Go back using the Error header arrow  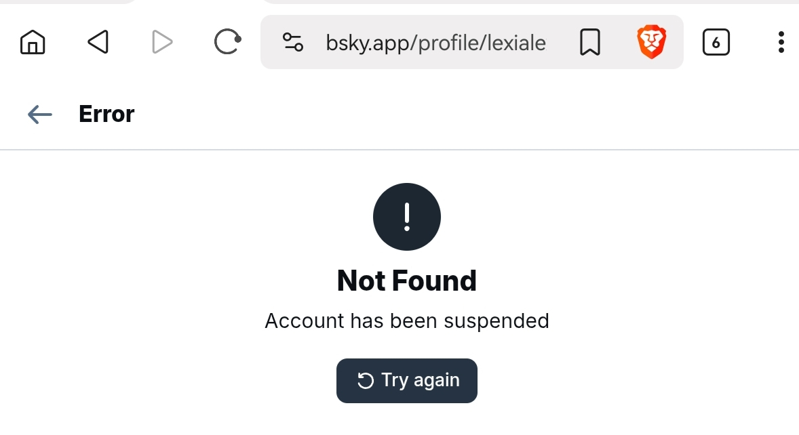(40, 115)
